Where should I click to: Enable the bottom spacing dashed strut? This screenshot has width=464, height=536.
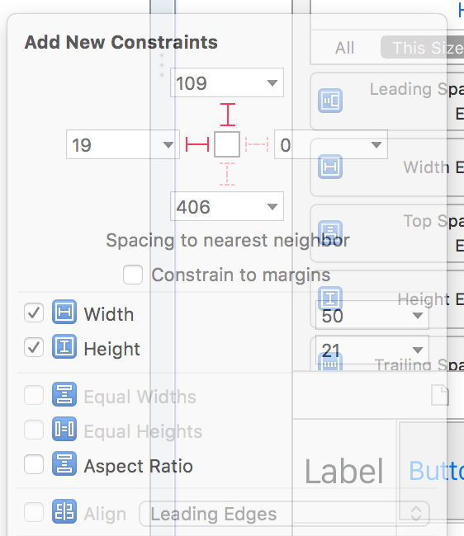point(227,174)
